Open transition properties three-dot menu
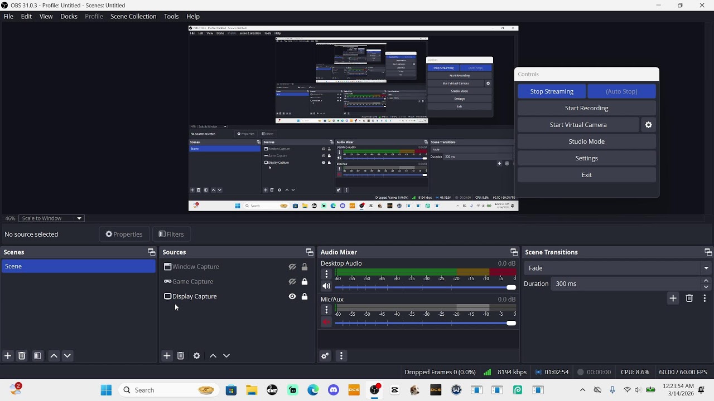714x401 pixels. pyautogui.click(x=705, y=299)
